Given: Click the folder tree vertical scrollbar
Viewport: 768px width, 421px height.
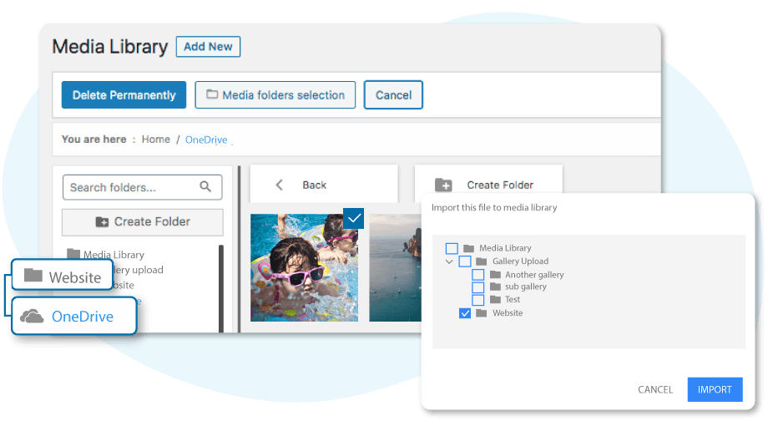Looking at the screenshot, I should pos(221,289).
